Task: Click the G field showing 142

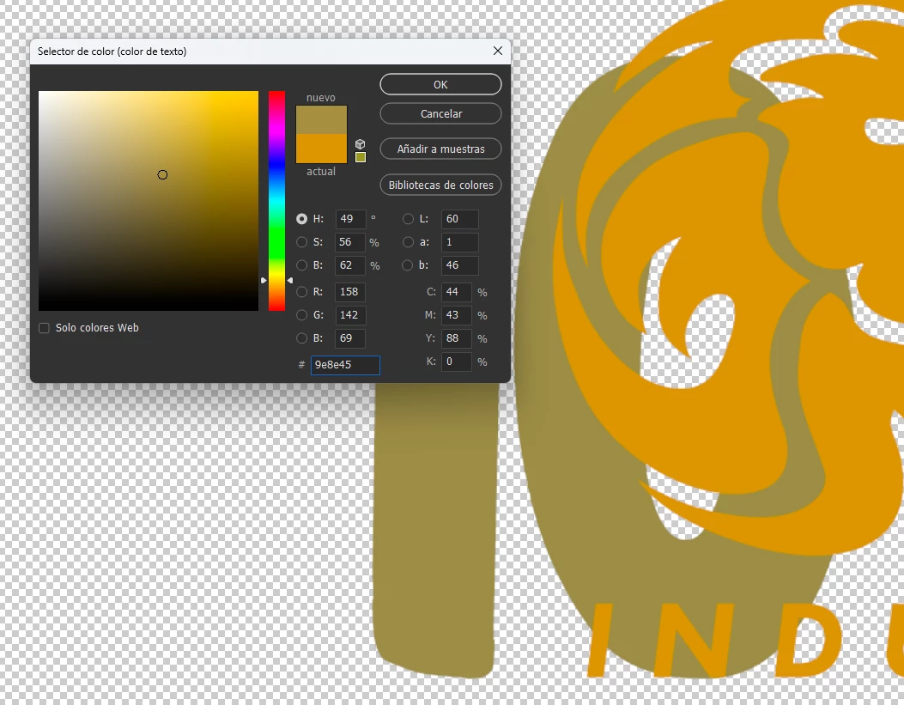Action: click(x=350, y=315)
